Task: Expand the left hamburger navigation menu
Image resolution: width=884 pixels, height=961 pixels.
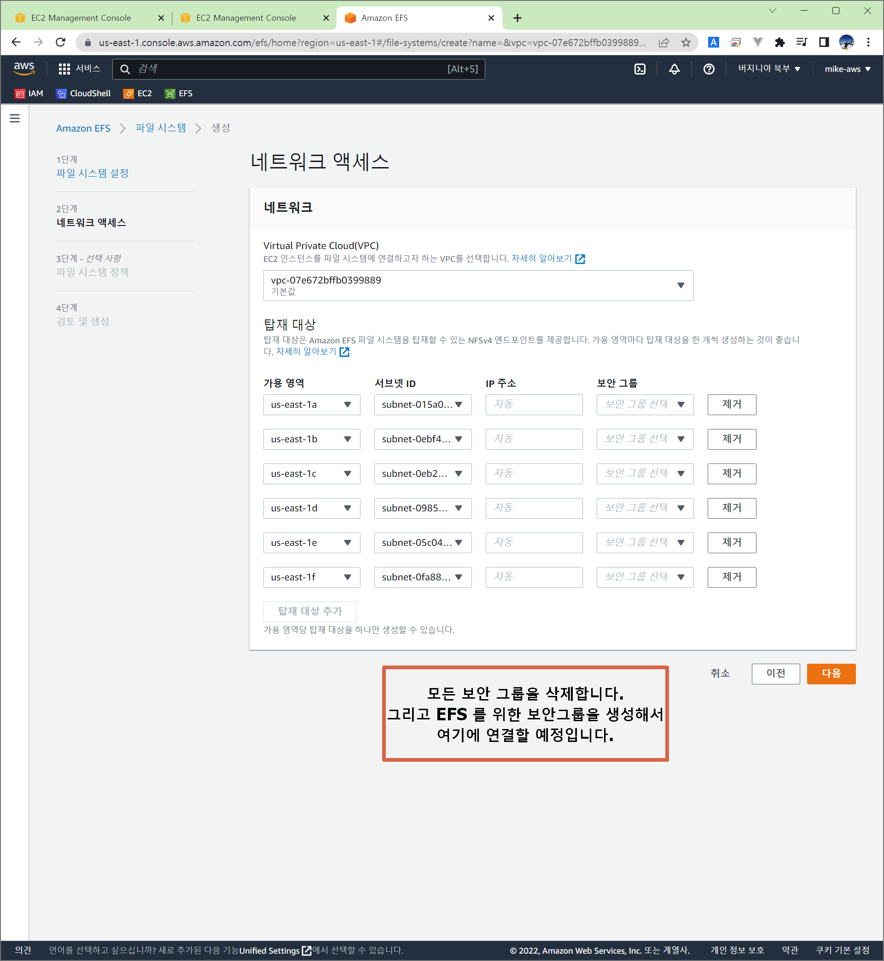Action: (x=15, y=118)
